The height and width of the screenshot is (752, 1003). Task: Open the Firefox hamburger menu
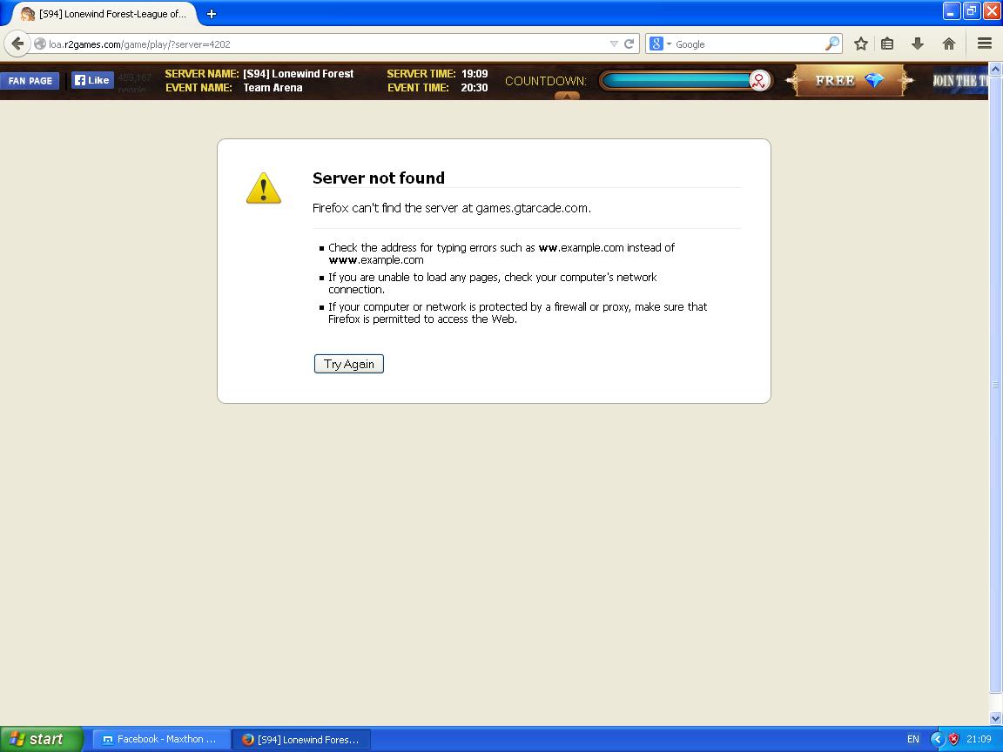(984, 44)
